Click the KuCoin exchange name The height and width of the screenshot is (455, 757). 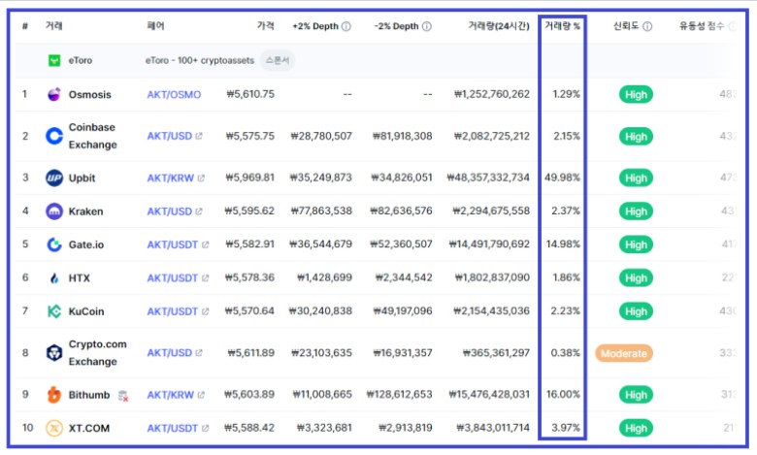(x=86, y=311)
